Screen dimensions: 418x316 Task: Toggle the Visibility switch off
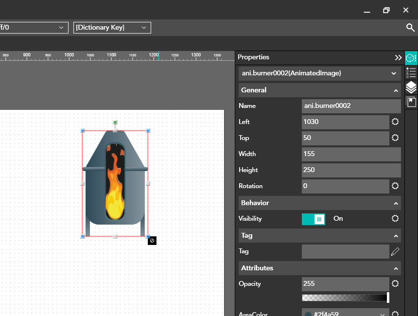(313, 219)
